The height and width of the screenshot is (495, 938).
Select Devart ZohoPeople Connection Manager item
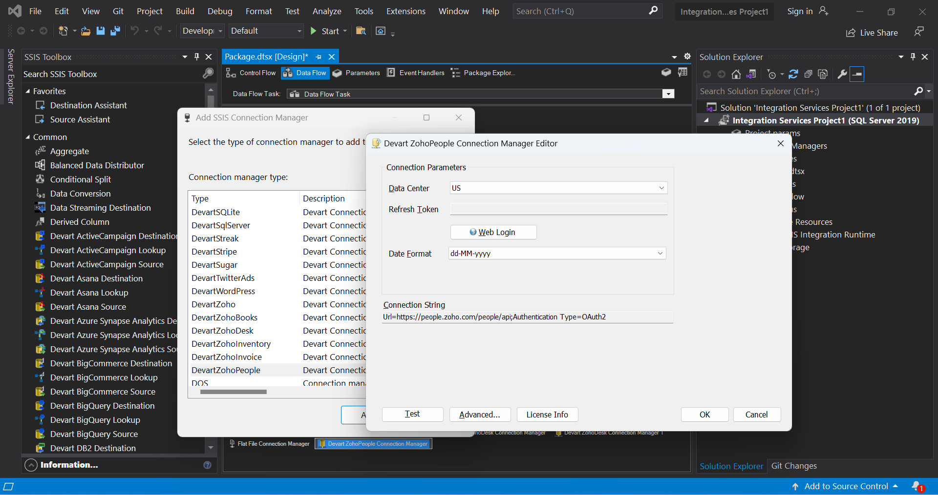click(x=373, y=444)
